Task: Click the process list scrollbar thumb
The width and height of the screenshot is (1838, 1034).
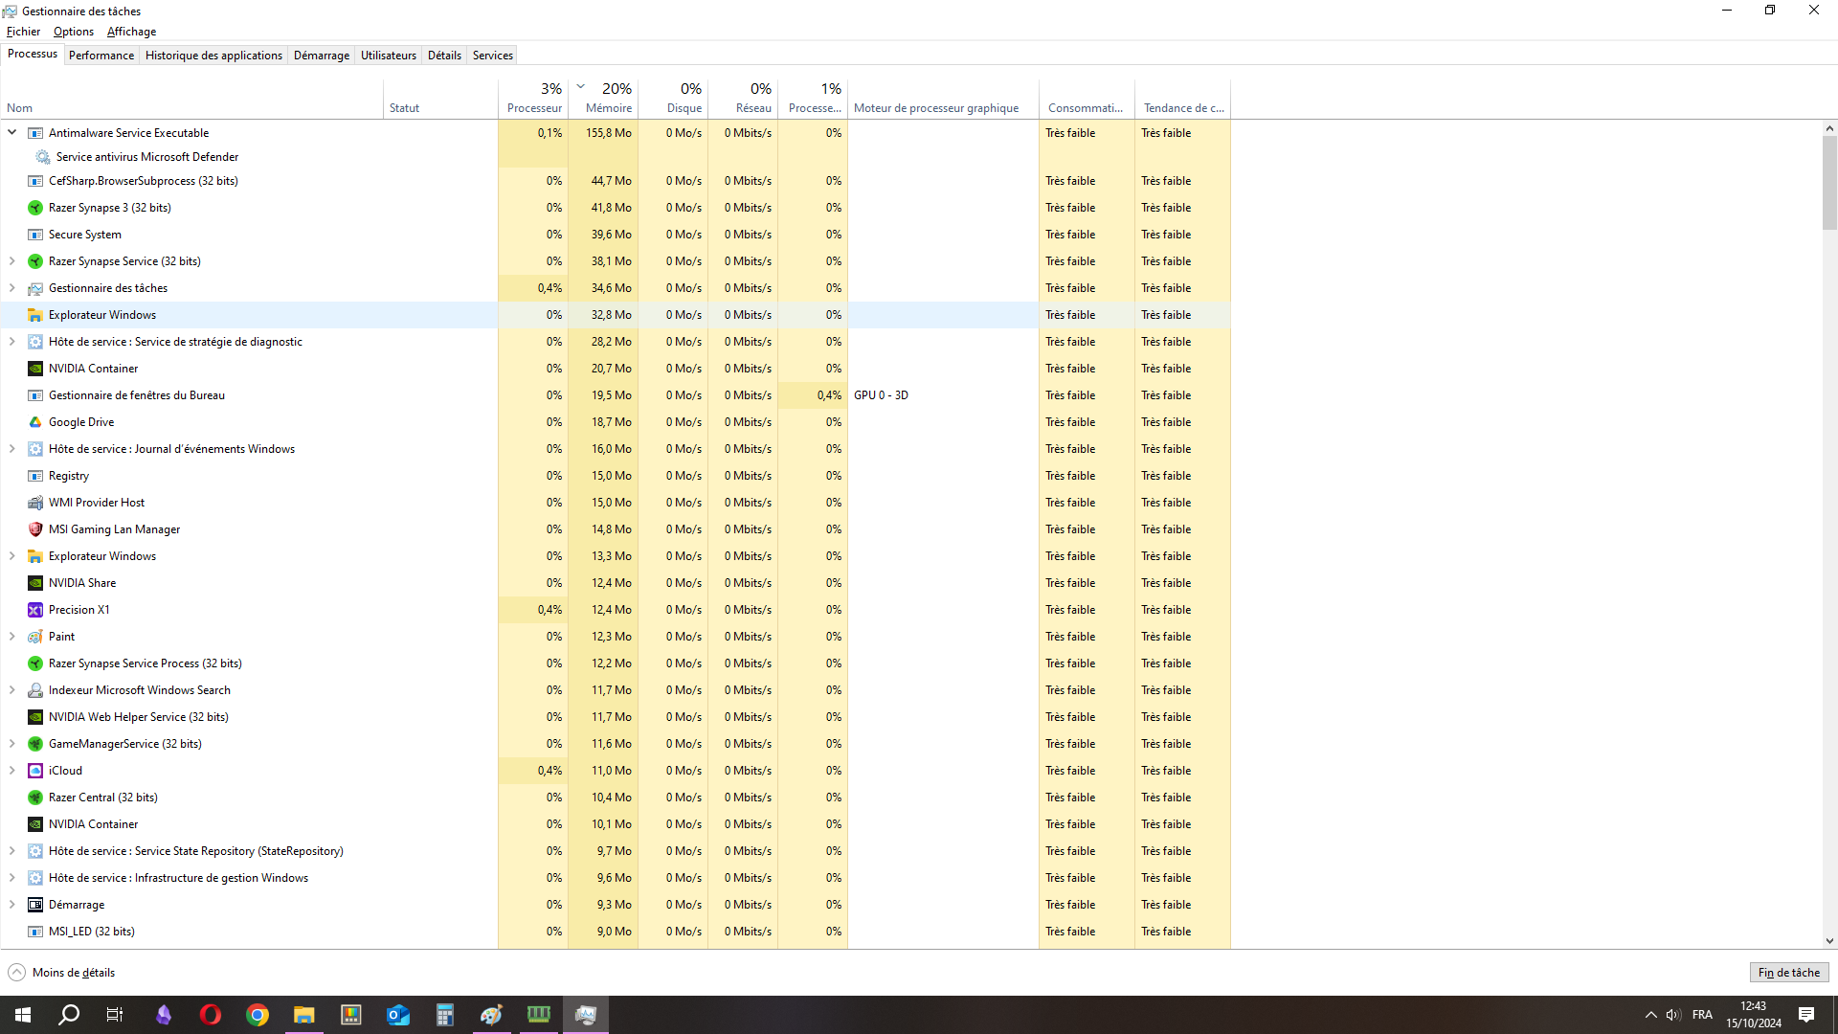Action: coord(1829,183)
